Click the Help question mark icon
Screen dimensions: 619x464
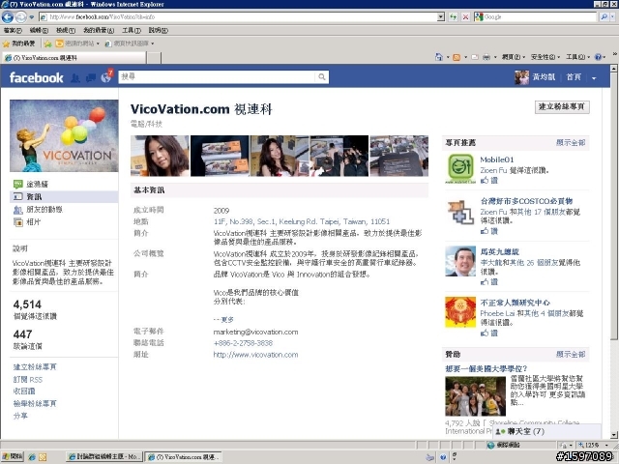(599, 57)
